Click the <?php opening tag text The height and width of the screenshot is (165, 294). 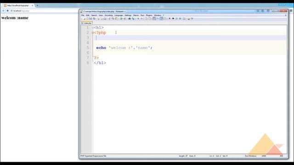(100, 33)
